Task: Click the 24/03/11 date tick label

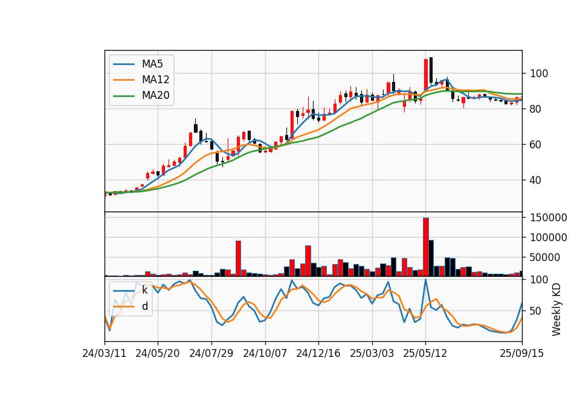Action: (105, 353)
